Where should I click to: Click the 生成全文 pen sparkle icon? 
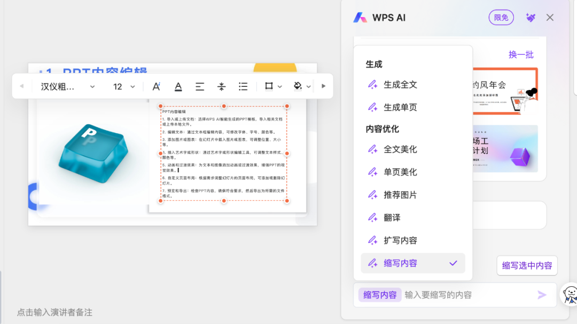[x=372, y=85]
